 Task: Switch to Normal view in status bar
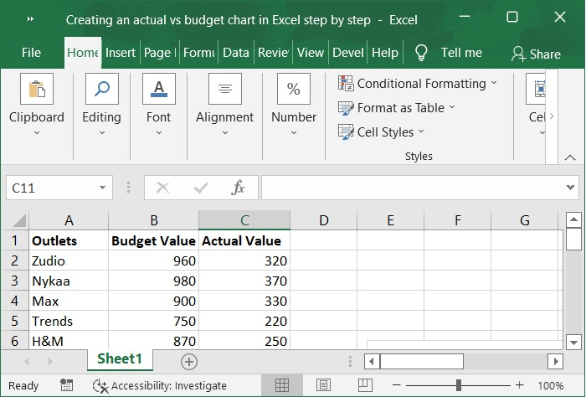point(282,386)
